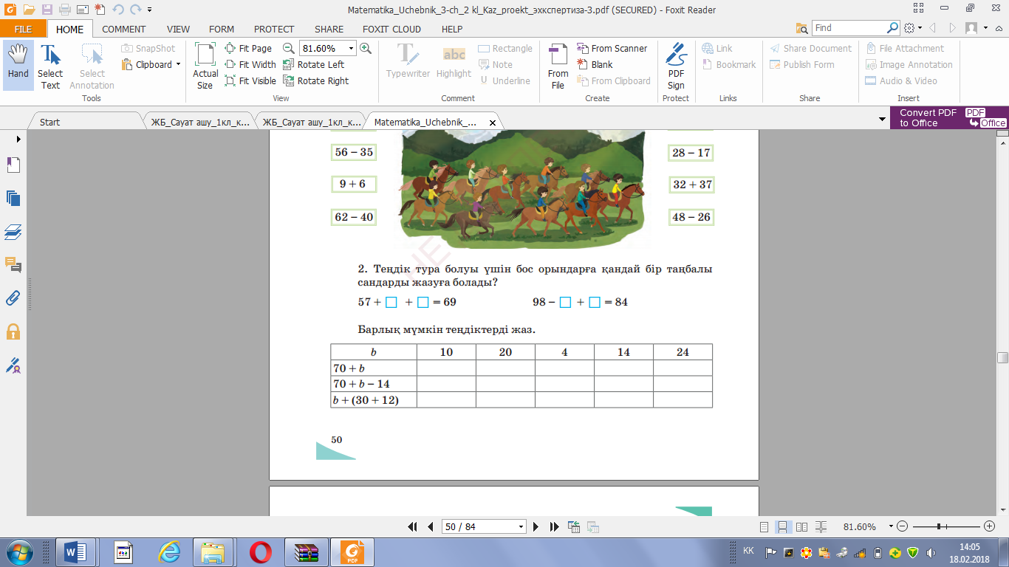Go to the first page
The height and width of the screenshot is (567, 1009).
pos(413,527)
